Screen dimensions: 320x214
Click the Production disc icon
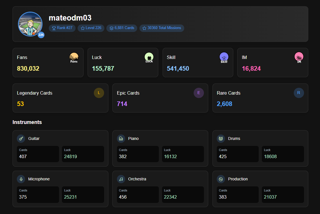coord(221,179)
